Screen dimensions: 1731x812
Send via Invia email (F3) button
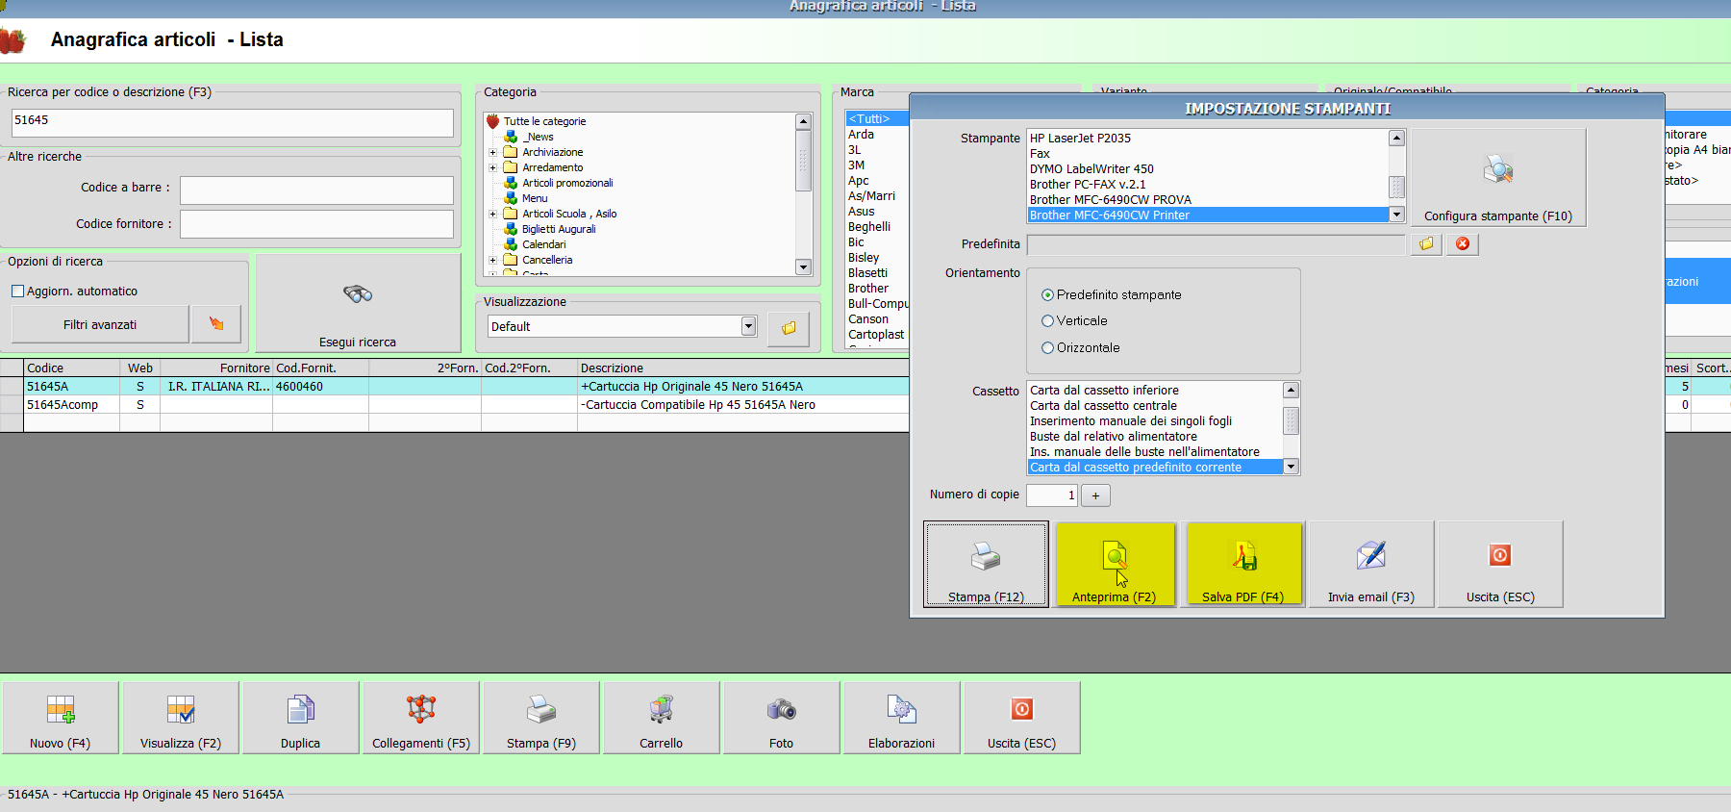pos(1370,565)
